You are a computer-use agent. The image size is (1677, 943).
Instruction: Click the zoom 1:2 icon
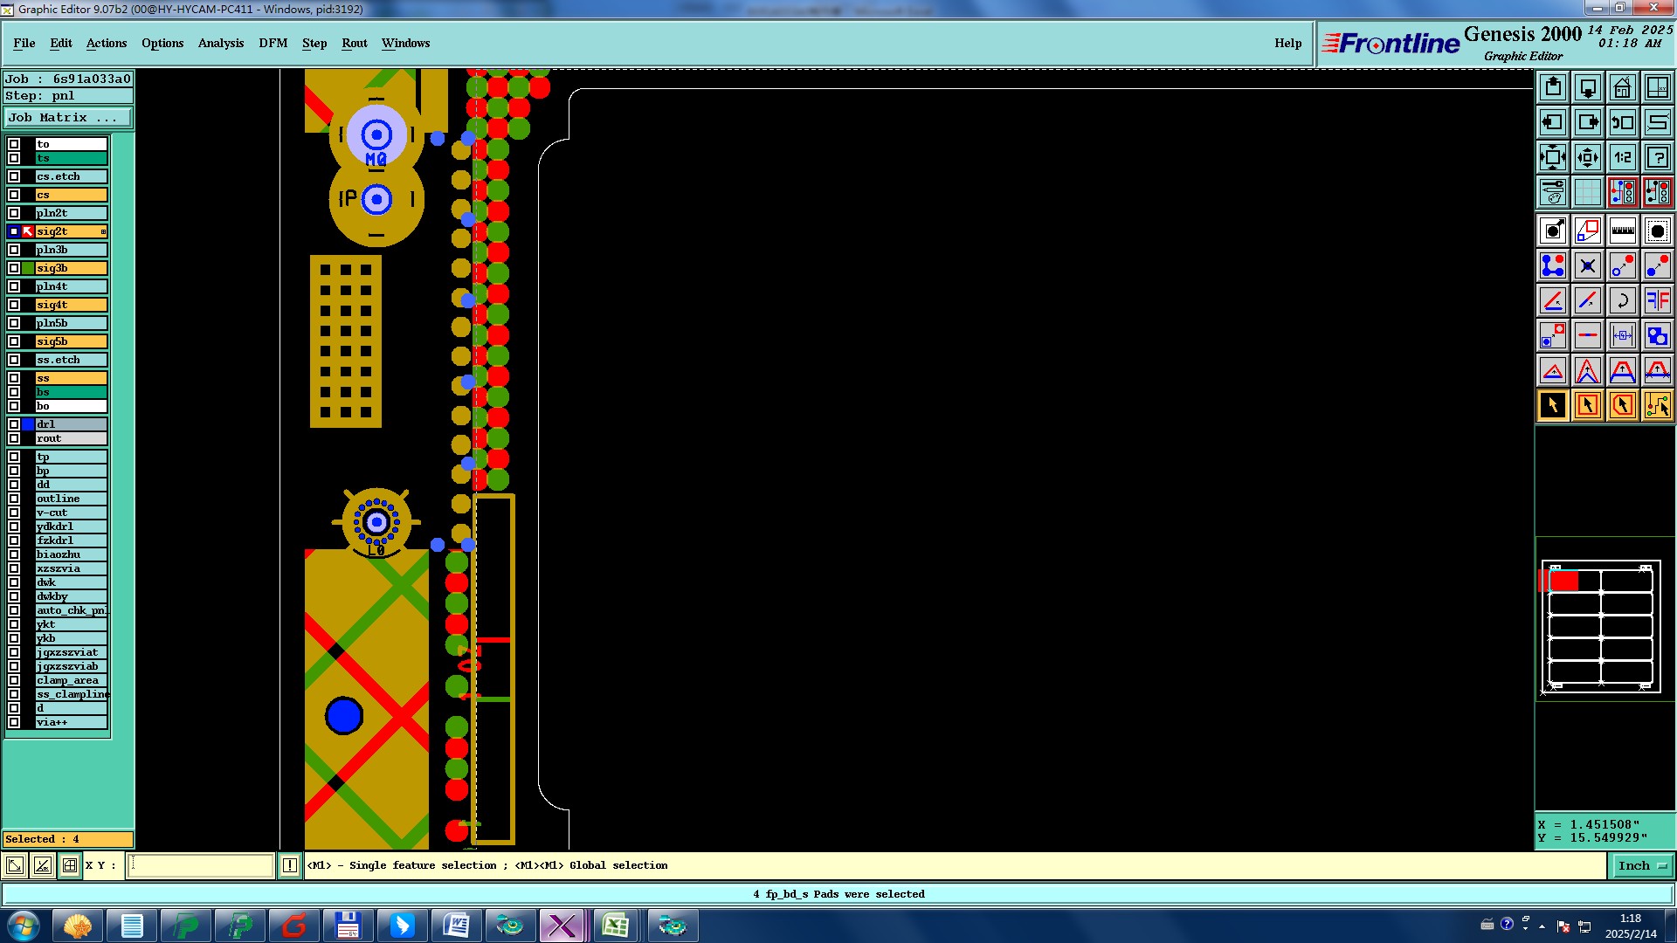point(1622,157)
